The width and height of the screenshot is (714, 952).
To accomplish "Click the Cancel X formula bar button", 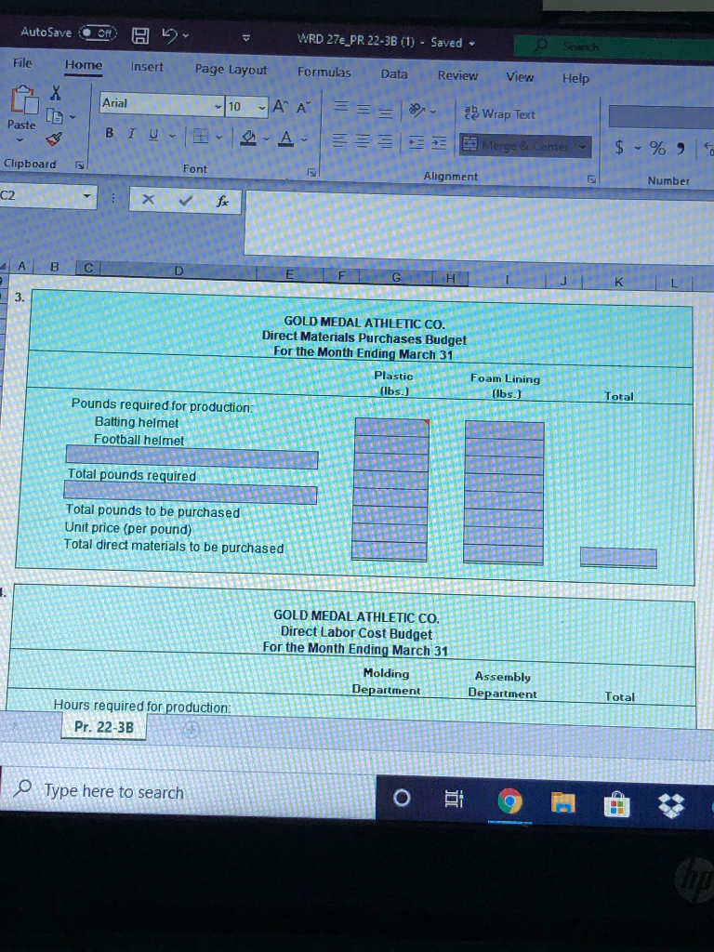I will tap(148, 199).
